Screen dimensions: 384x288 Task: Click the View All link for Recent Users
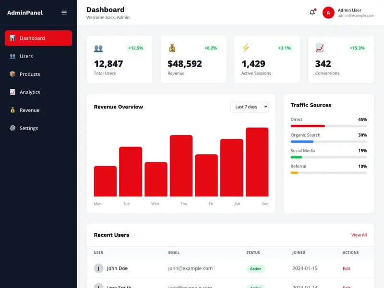point(359,235)
